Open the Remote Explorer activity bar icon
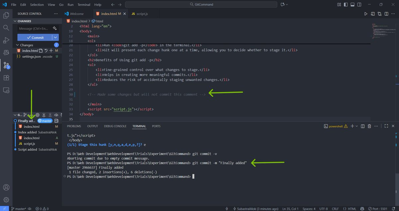The height and width of the screenshot is (211, 399). click(x=6, y=90)
